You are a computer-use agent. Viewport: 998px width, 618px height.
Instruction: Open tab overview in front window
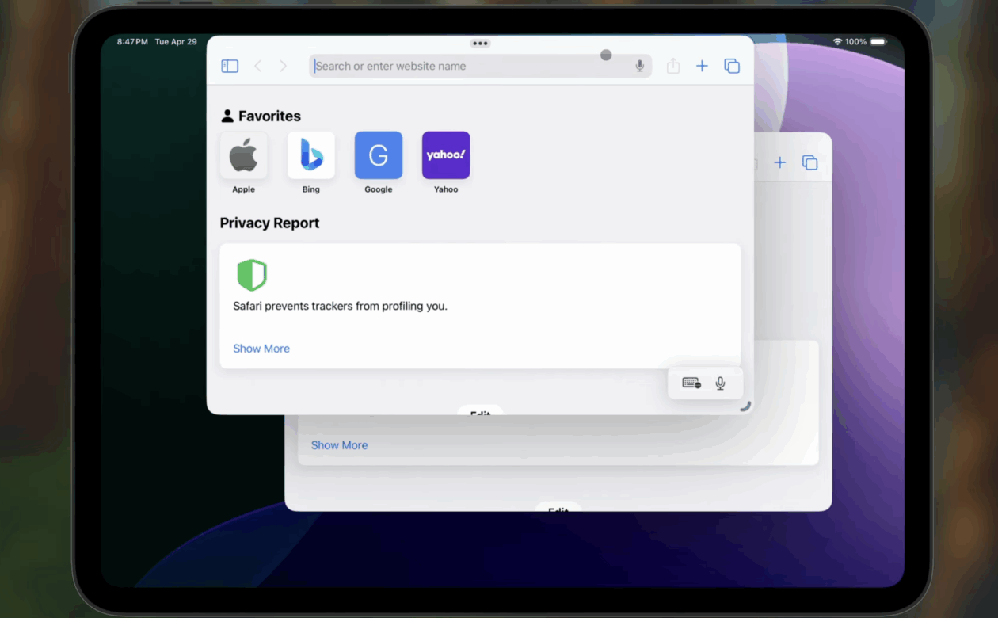732,67
